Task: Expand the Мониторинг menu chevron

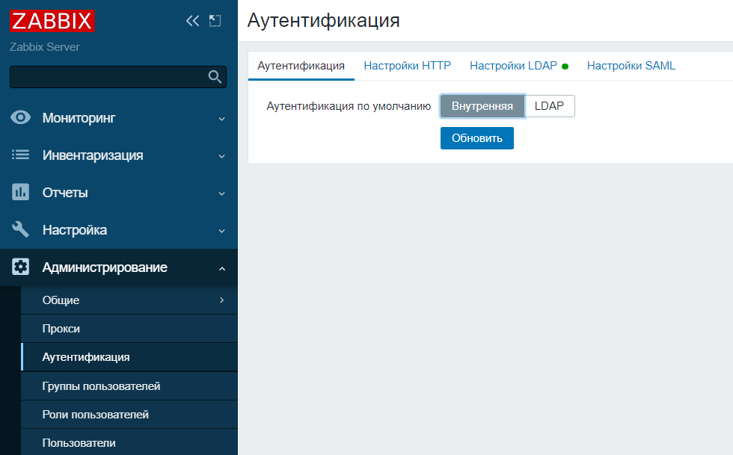Action: click(x=222, y=119)
